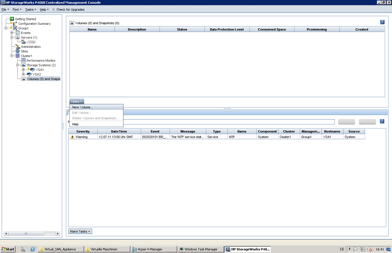Switch to Windows Task-Manager taskbar item
The image size is (392, 253).
pos(201,249)
